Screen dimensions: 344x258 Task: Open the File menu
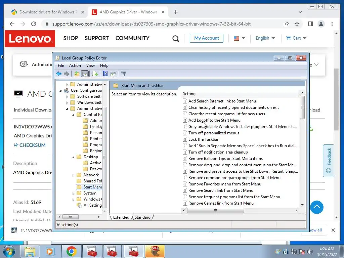61,66
